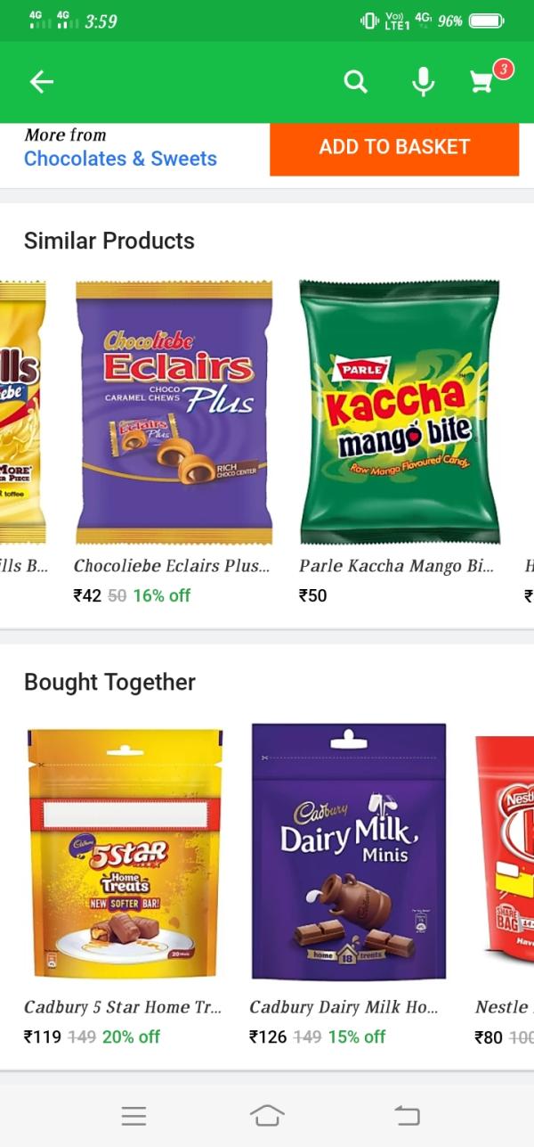Open Chocolates & Sweets category link
534x1147 pixels.
coord(120,159)
